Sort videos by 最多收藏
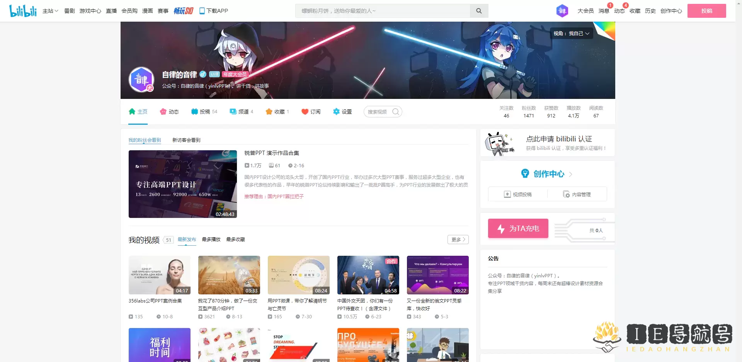The image size is (742, 362). click(x=235, y=240)
